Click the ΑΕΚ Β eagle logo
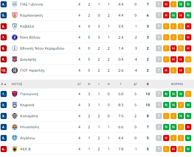This screenshot has height=157, width=194. 14,149
